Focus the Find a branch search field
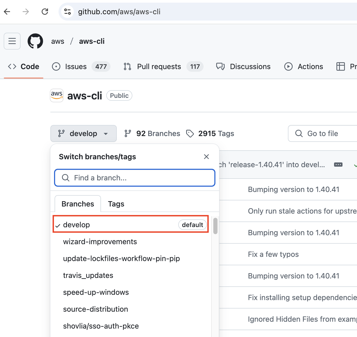Viewport: 357px width, 337px height. 135,178
